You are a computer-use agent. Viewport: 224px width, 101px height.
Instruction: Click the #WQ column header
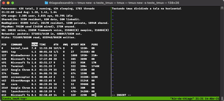[66, 44]
